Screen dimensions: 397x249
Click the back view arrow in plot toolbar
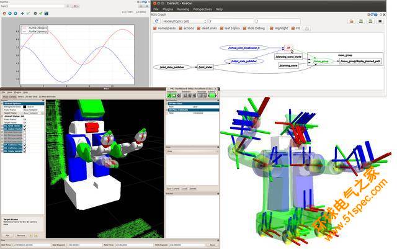click(10, 13)
